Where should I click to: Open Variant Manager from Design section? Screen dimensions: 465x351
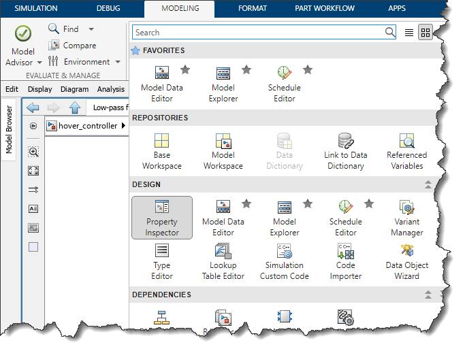tap(406, 218)
